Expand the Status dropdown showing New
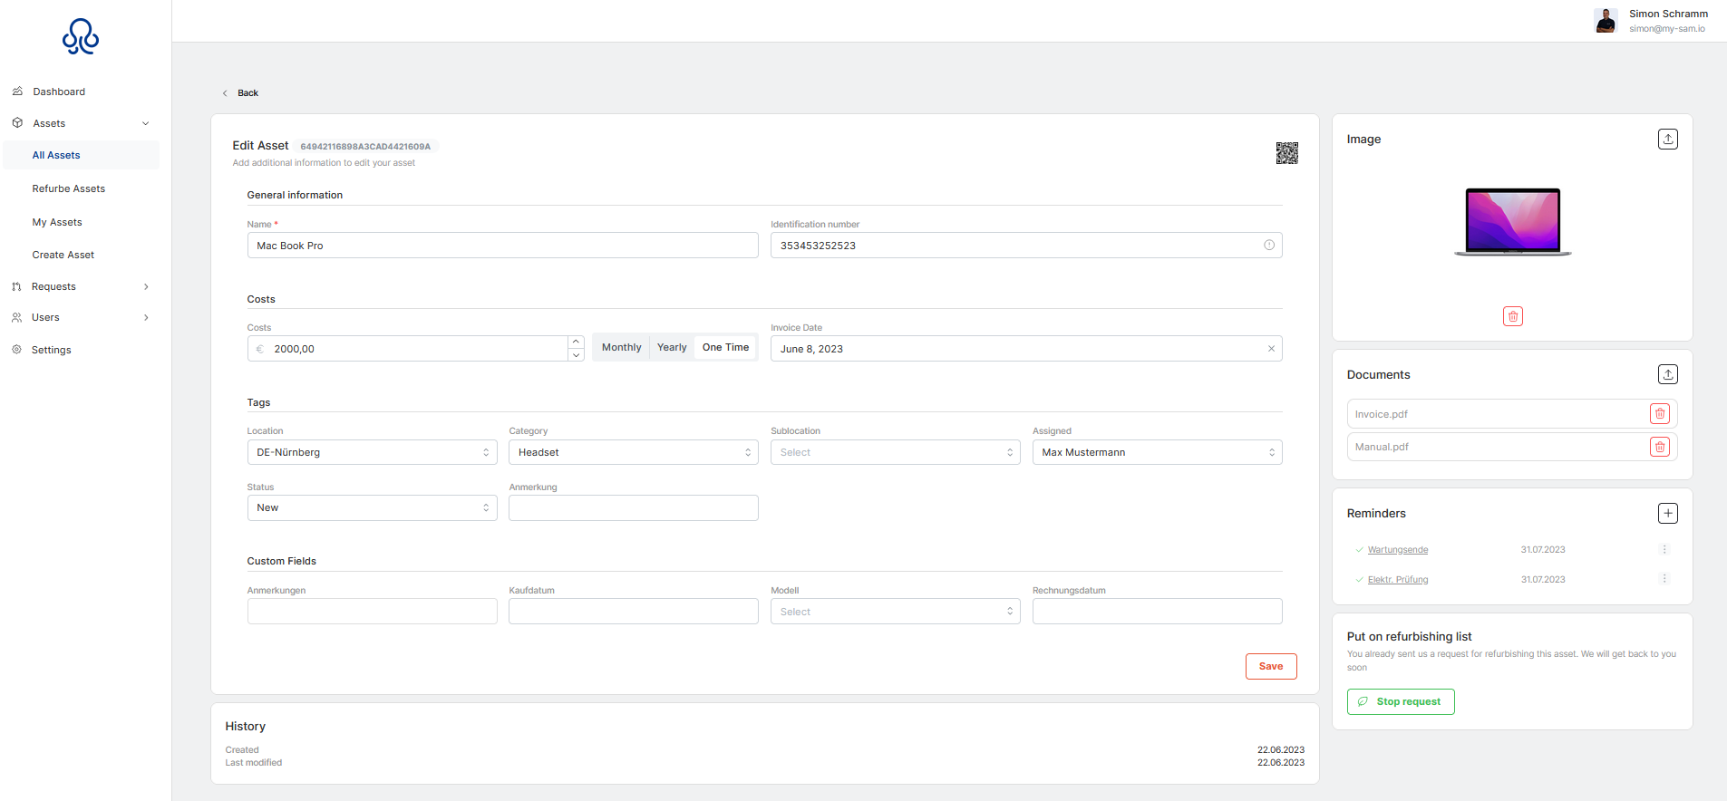1727x801 pixels. tap(372, 507)
